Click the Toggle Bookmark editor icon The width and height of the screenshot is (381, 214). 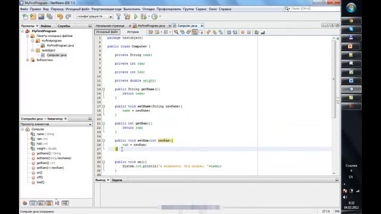pyautogui.click(x=221, y=32)
